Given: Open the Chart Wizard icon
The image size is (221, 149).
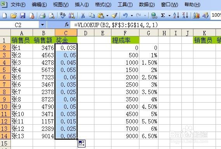Looking at the screenshot, I should tap(196, 15).
